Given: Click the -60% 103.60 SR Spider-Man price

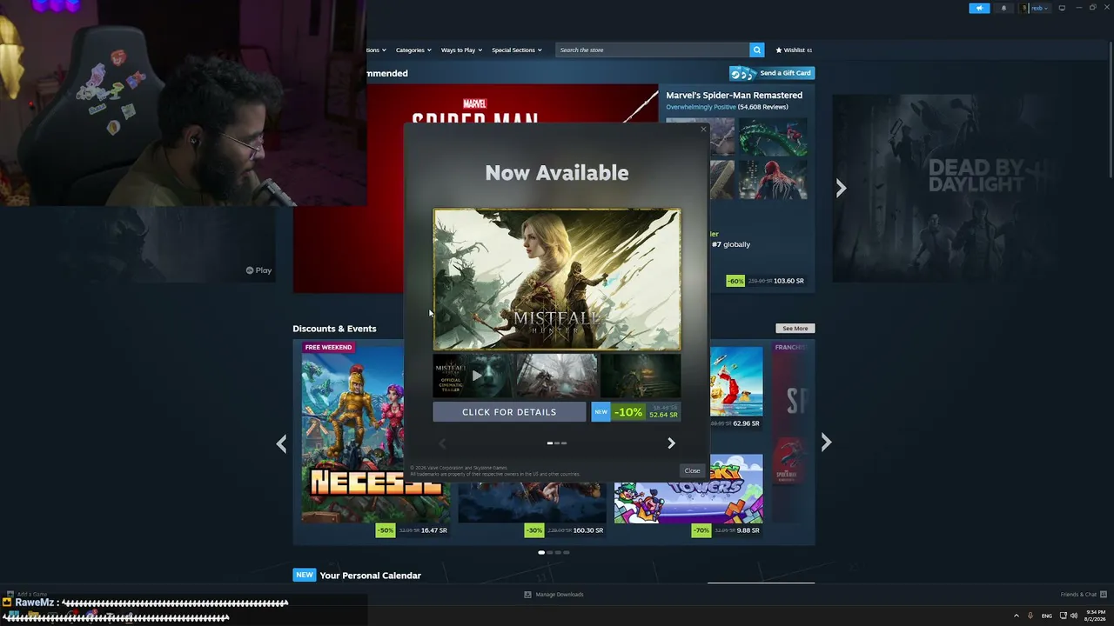Looking at the screenshot, I should (766, 281).
